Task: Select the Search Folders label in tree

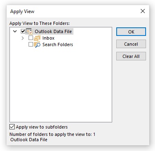Action: pyautogui.click(x=58, y=44)
